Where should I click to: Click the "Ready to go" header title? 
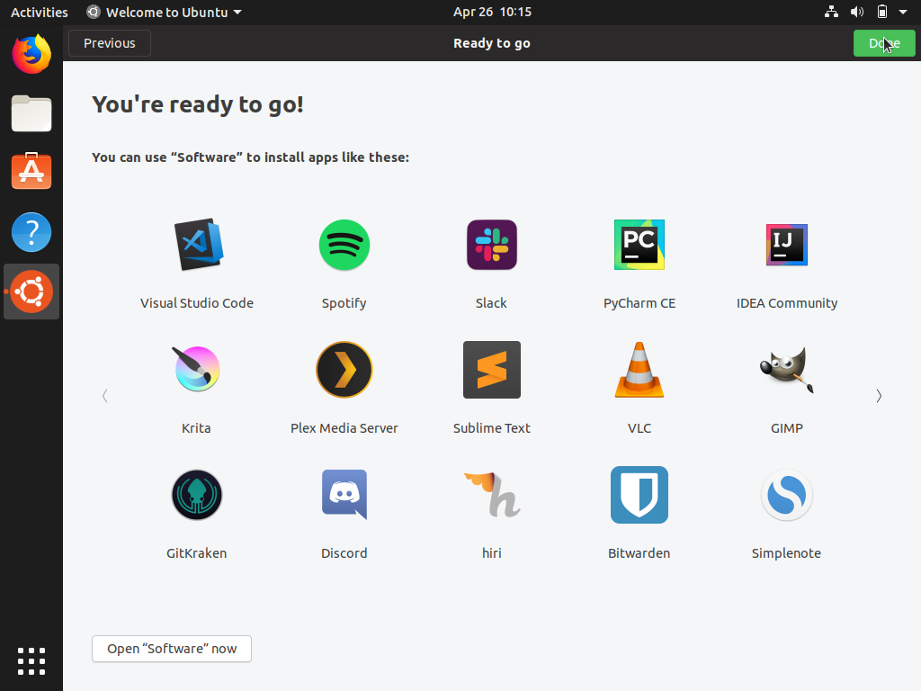coord(492,43)
